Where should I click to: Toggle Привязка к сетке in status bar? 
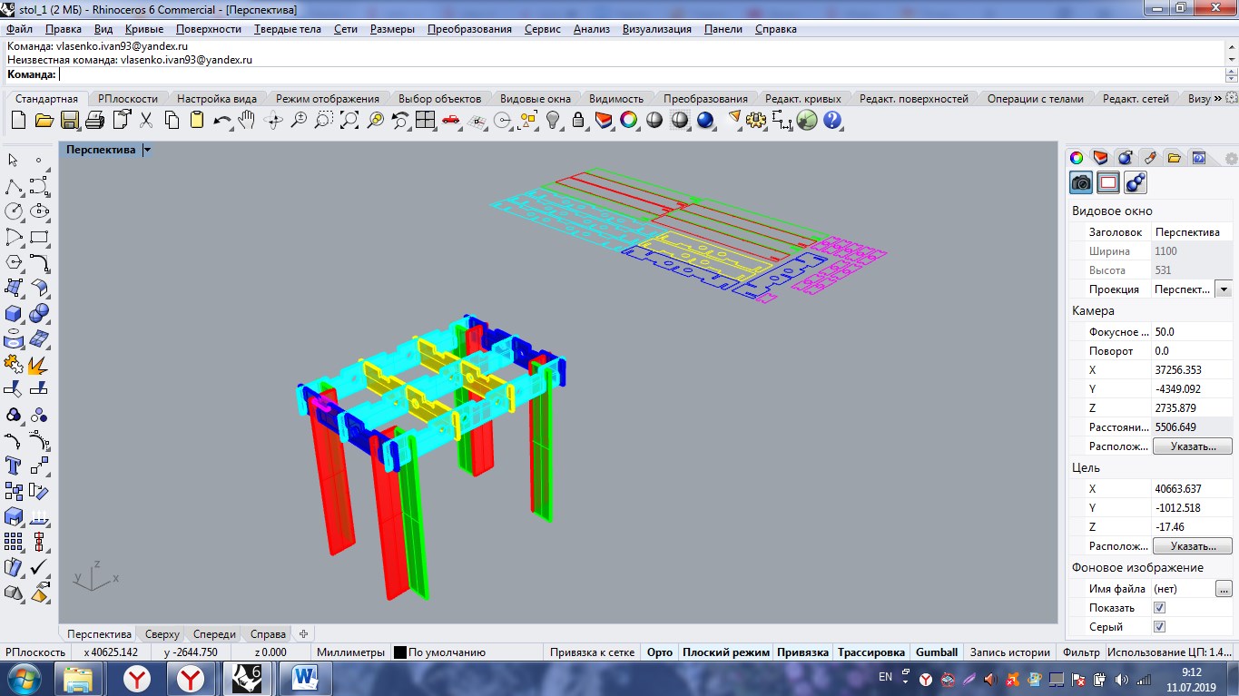tap(592, 652)
